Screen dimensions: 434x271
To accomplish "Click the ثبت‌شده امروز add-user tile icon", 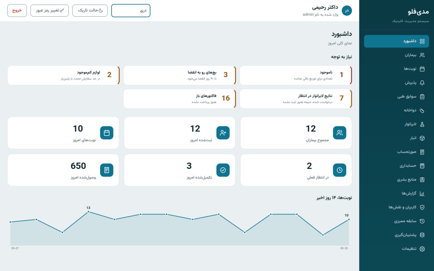I will (223, 133).
